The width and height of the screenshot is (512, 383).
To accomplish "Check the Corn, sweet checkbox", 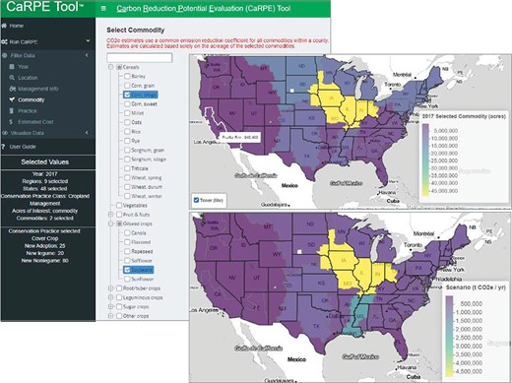I will 127,103.
